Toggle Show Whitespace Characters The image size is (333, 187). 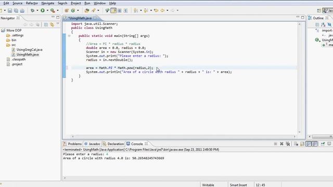[126, 10]
